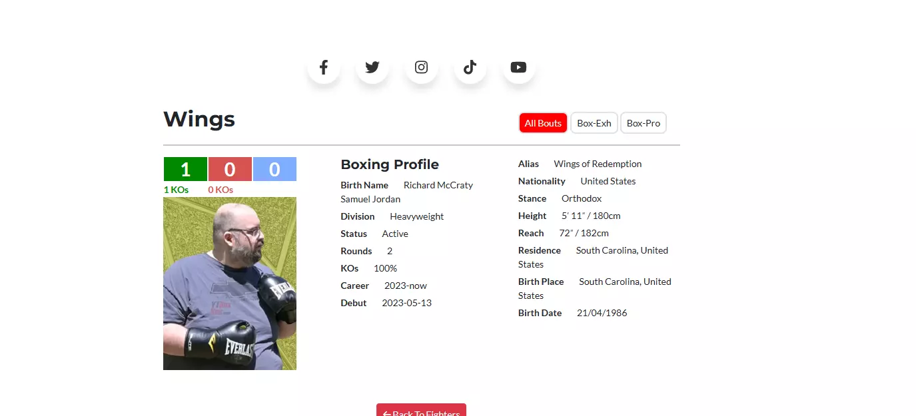The height and width of the screenshot is (416, 916).
Task: Switch to the Box-Pro tab
Action: pos(644,123)
